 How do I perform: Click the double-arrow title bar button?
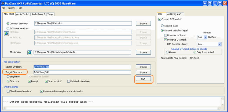pyautogui.click(x=205, y=3)
